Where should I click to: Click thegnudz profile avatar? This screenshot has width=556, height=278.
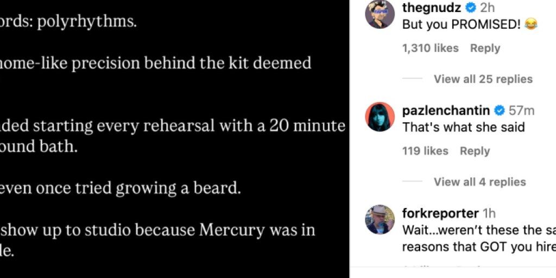point(380,14)
